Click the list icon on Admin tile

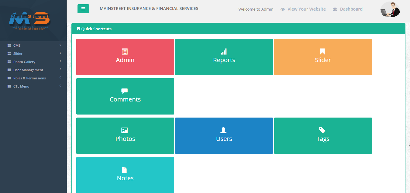(125, 52)
